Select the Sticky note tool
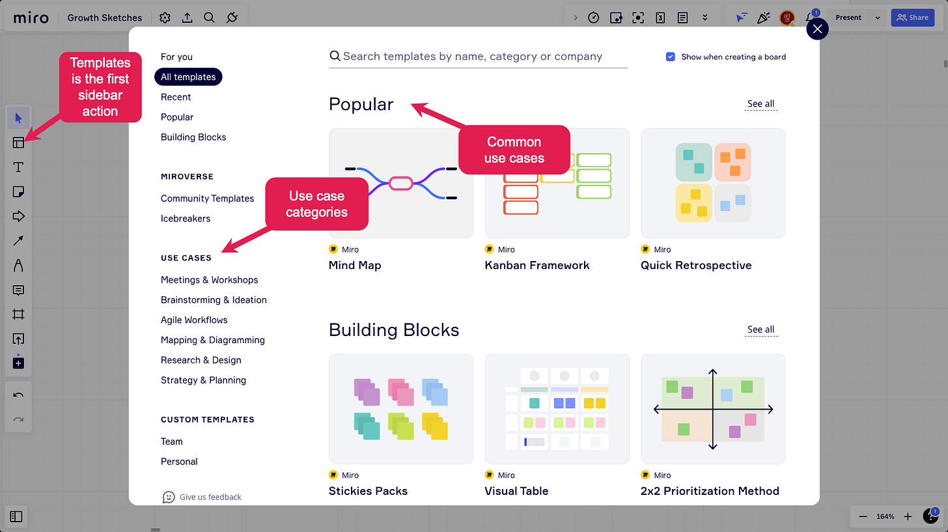Viewport: 948px width, 532px height. 18,191
